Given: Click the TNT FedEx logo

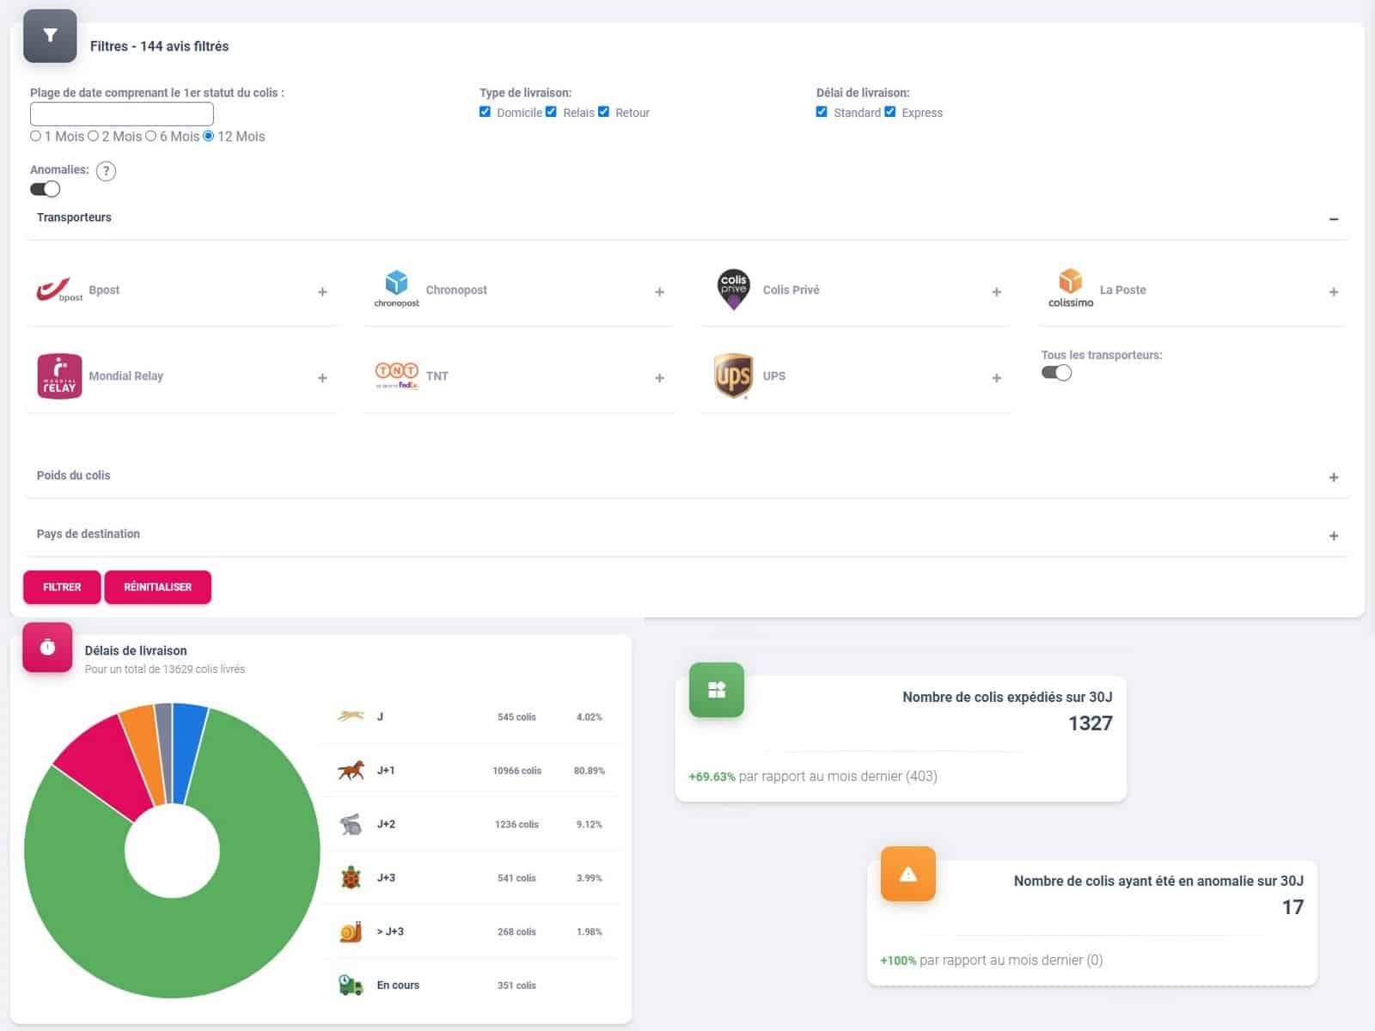Looking at the screenshot, I should [x=396, y=375].
